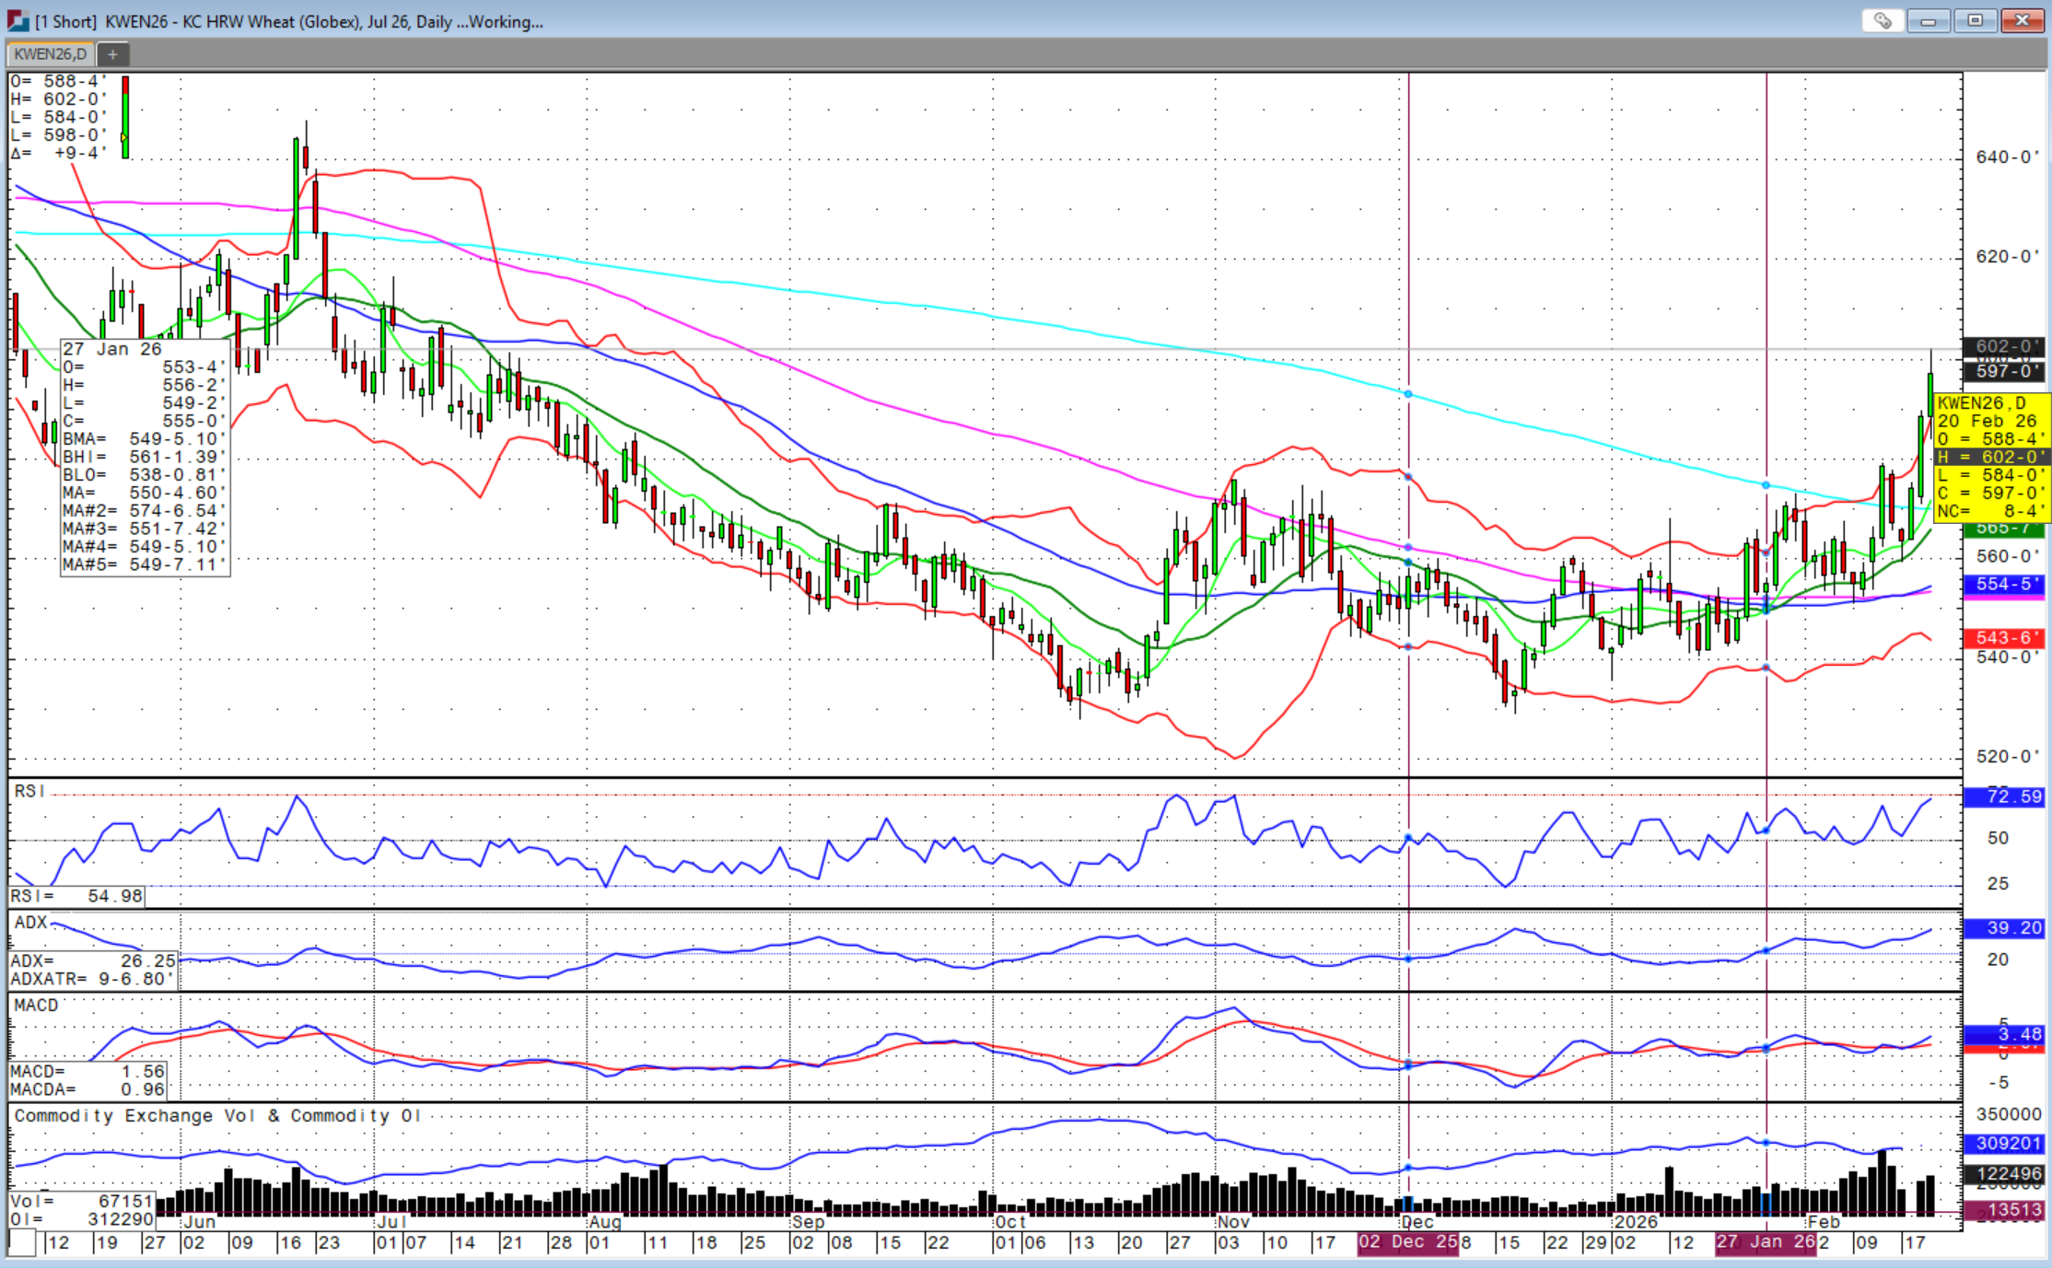
Task: Click the MACD study label
Action: 36,1006
